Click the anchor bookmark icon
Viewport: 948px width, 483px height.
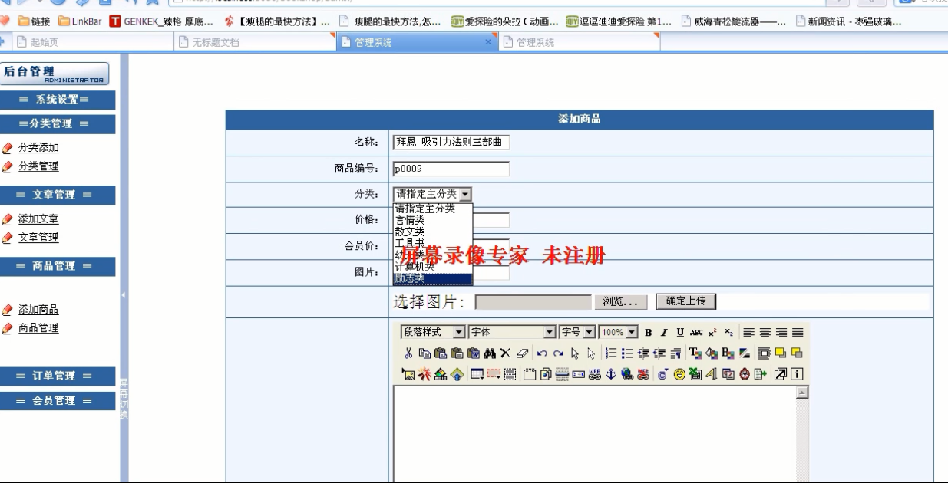coord(610,374)
